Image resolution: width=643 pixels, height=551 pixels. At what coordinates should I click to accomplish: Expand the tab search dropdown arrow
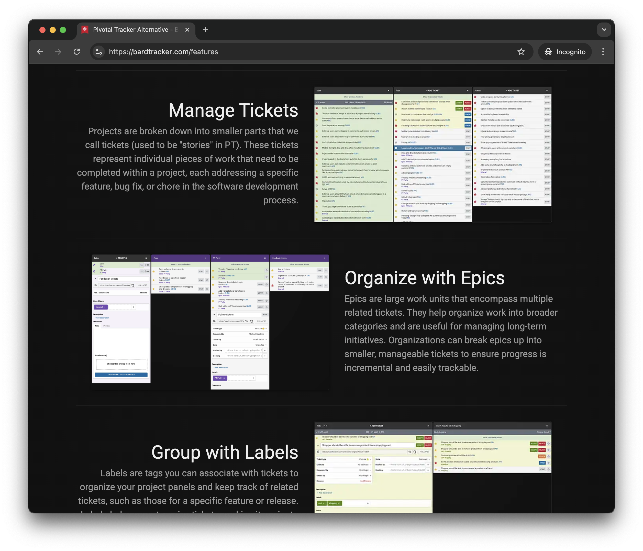click(604, 30)
